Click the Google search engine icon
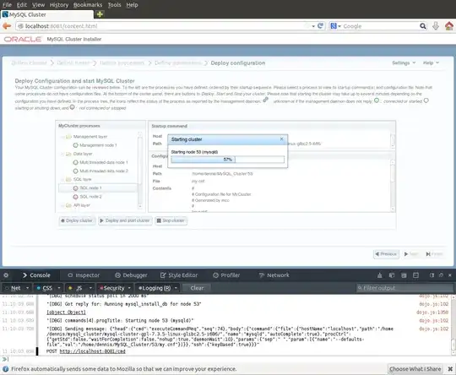This screenshot has height=375, width=456. tap(334, 26)
